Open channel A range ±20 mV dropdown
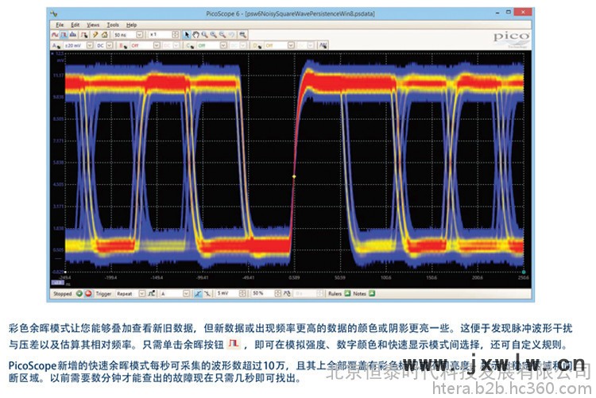 [90, 45]
